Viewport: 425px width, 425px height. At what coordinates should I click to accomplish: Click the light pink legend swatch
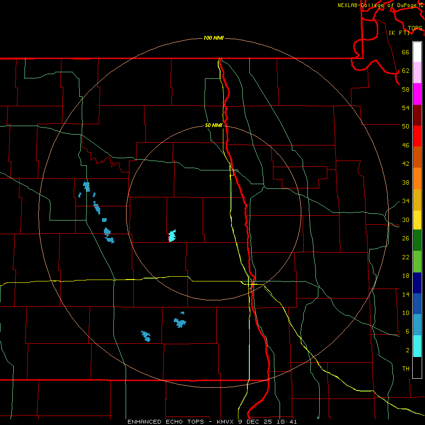417,73
